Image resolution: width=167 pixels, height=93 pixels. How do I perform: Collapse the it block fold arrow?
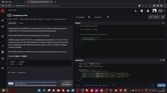tap(78, 72)
